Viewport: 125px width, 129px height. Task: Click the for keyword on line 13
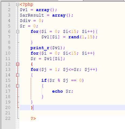tap(35, 70)
